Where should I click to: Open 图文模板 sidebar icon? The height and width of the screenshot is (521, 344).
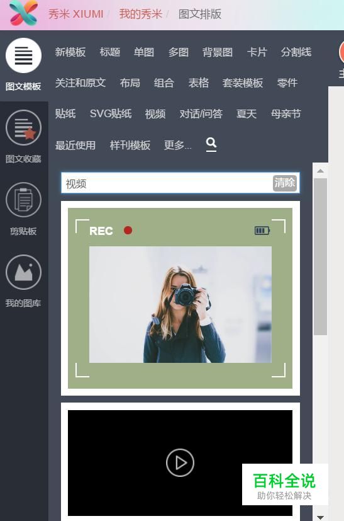(23, 55)
